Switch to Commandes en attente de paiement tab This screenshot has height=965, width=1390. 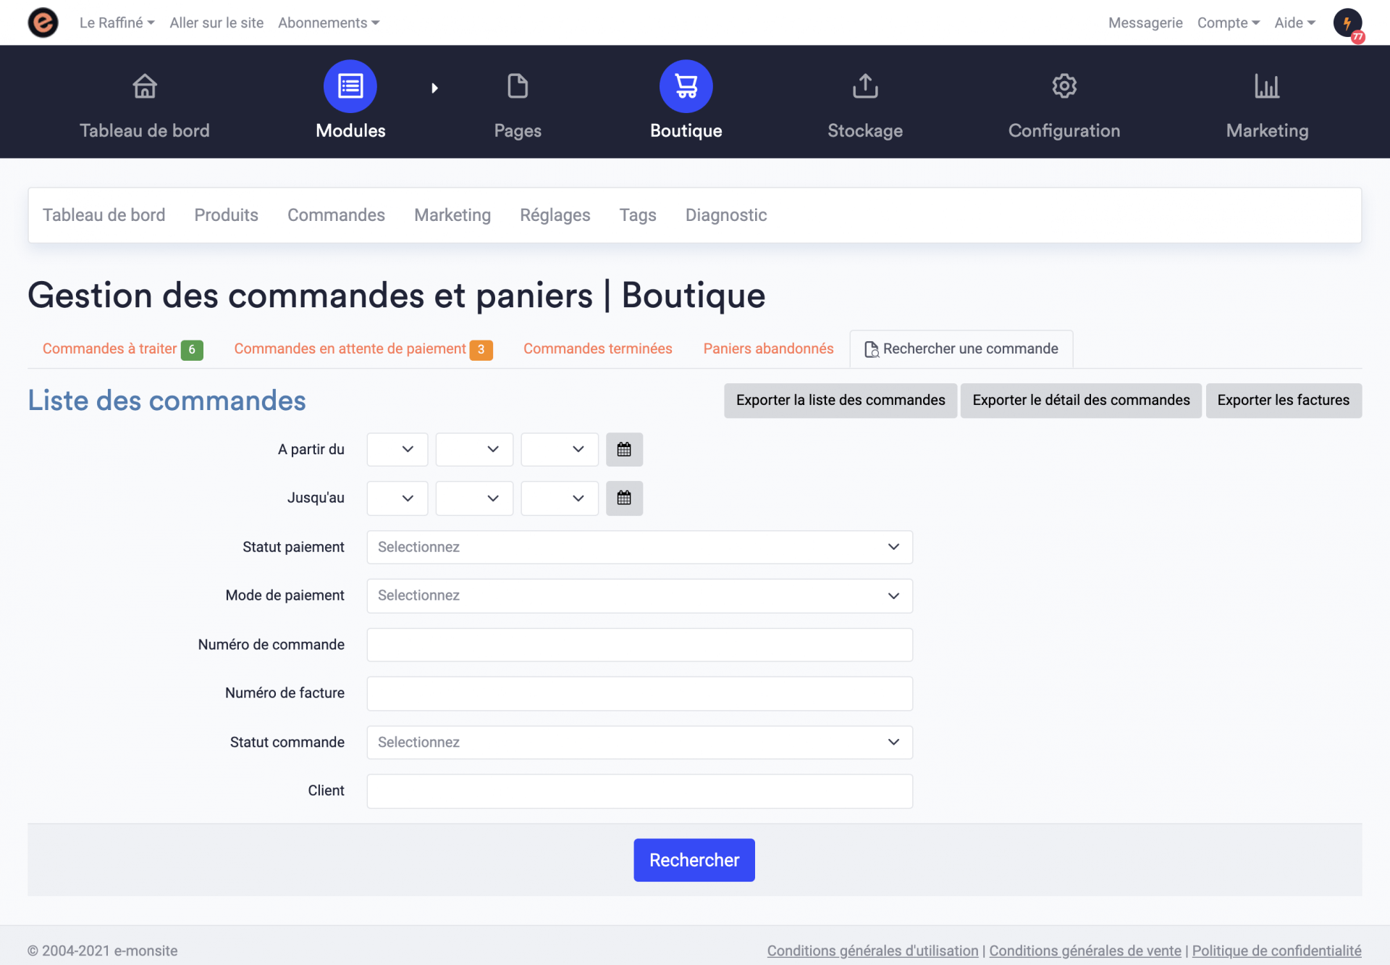tap(363, 349)
